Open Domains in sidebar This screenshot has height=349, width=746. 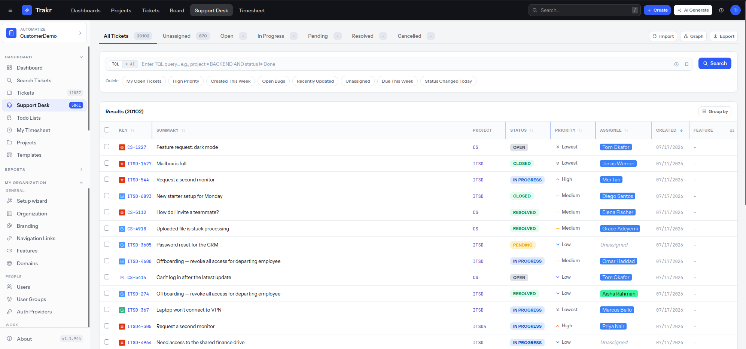pos(44,263)
